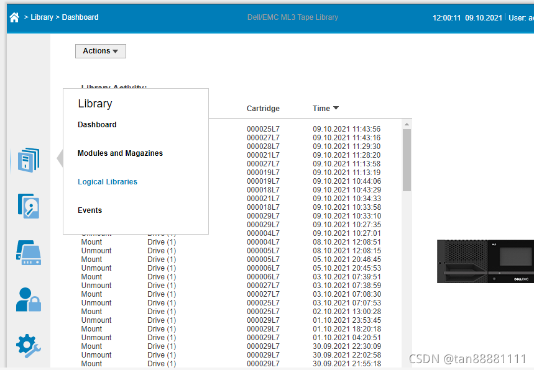Click the ML3 tape library device image

(x=486, y=261)
